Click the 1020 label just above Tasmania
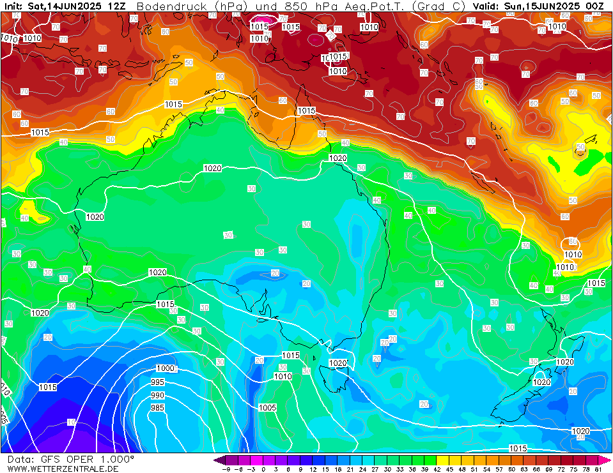Screen dimensions: 613x473 click(338, 363)
